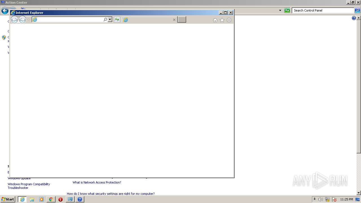
Task: Launch Google Chrome from taskbar
Action: (51, 199)
